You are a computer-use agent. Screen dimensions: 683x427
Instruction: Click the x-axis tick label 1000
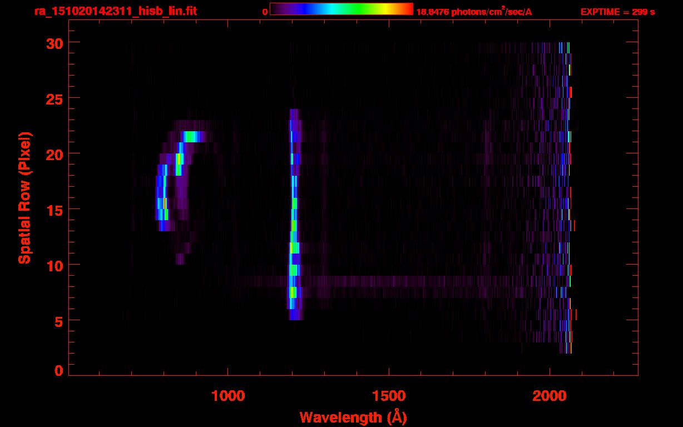pyautogui.click(x=228, y=395)
